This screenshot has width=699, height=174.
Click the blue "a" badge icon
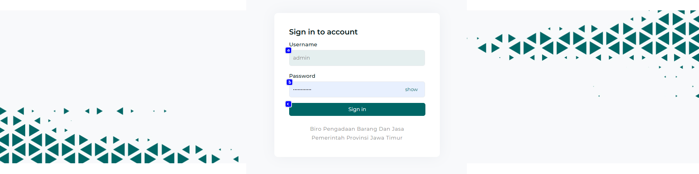tap(288, 50)
